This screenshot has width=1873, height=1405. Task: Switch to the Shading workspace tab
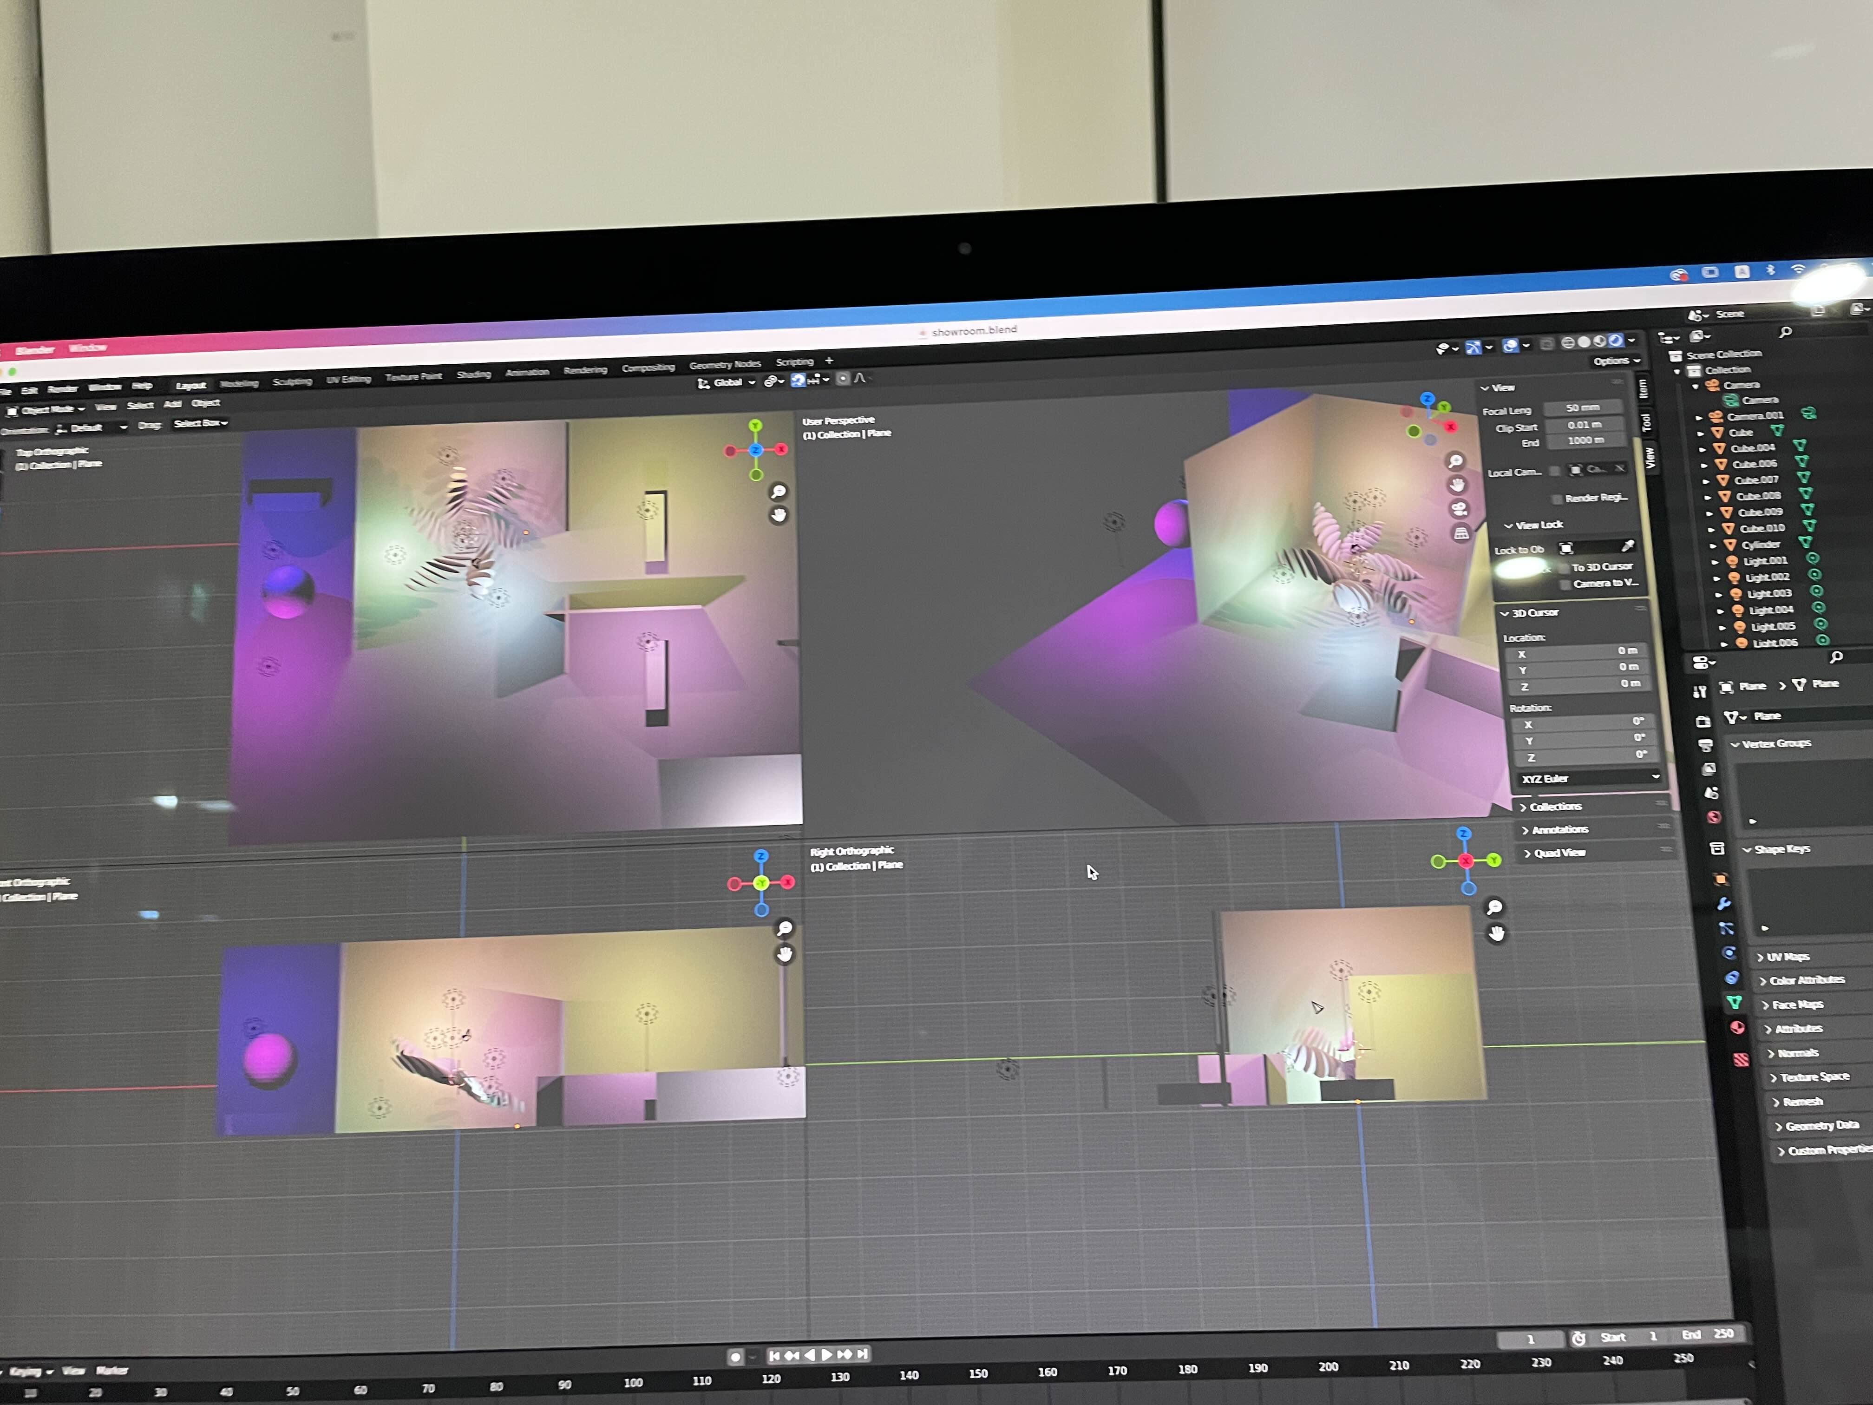[473, 374]
